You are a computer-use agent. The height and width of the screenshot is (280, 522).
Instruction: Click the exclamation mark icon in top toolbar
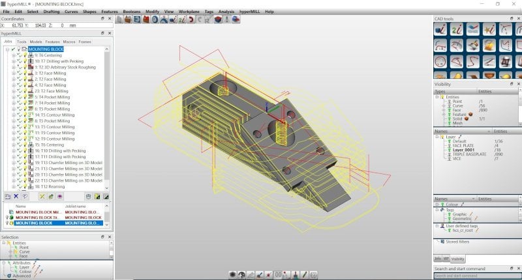click(x=227, y=20)
